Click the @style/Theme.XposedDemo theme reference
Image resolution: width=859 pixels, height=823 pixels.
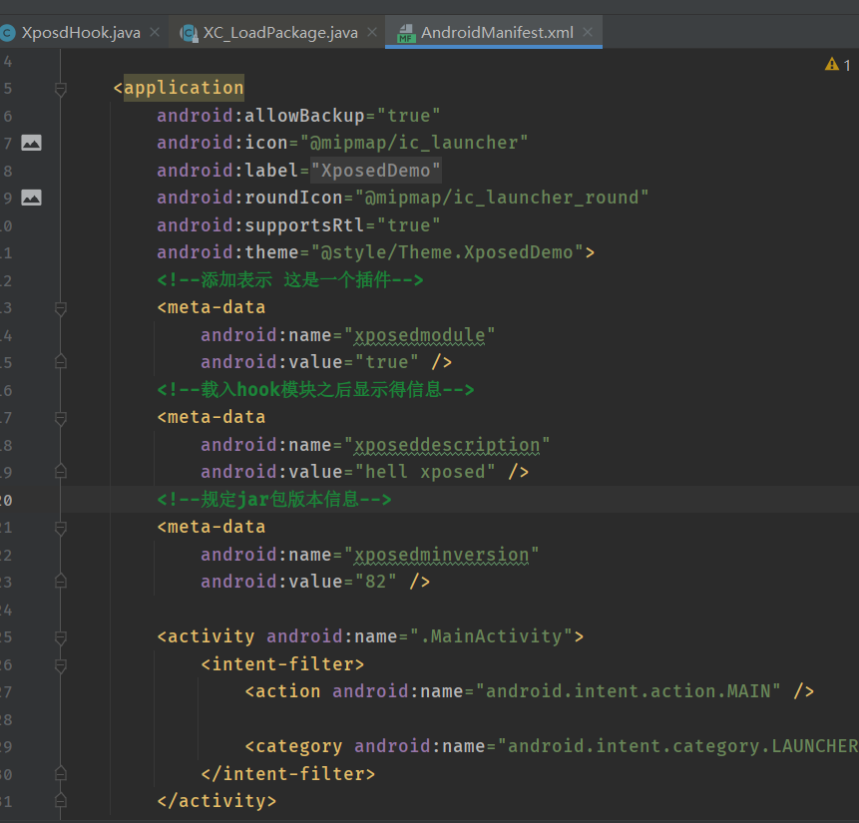(447, 252)
